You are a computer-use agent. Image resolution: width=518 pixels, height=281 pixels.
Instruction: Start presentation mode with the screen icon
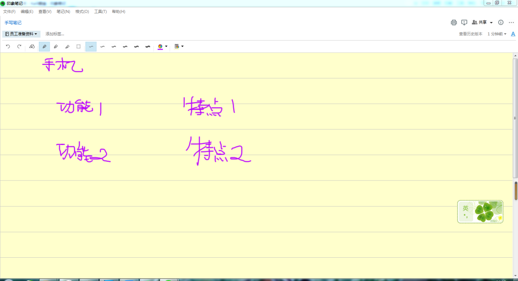[464, 22]
